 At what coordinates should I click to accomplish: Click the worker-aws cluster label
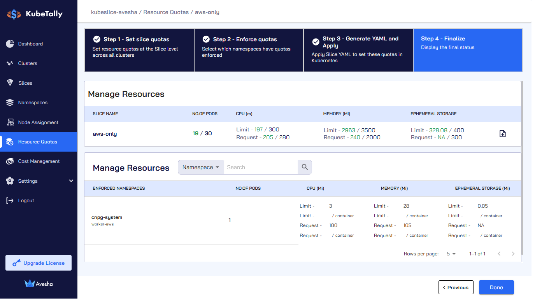click(102, 224)
